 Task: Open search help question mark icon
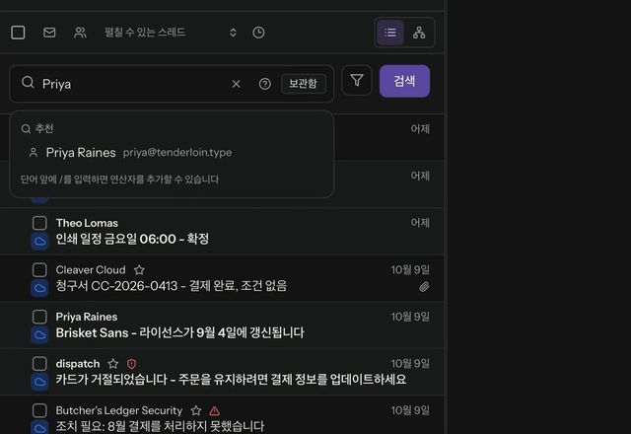pos(265,84)
